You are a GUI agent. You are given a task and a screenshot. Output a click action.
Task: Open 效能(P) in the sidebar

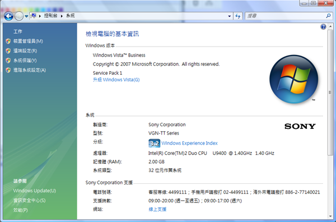[21, 210]
